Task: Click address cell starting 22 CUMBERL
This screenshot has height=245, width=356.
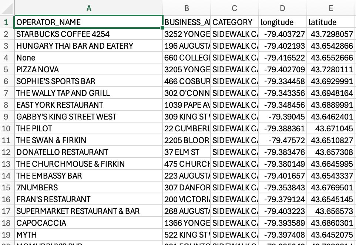Action: tap(187, 128)
